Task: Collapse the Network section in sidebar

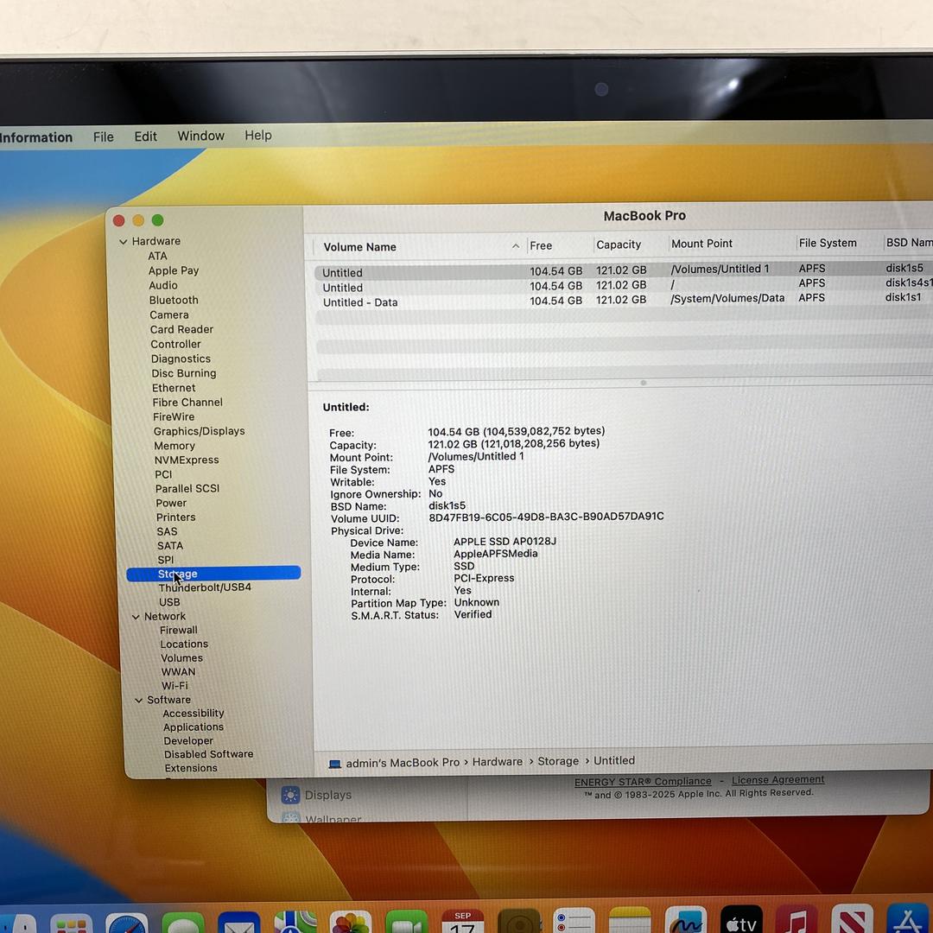Action: coord(136,617)
